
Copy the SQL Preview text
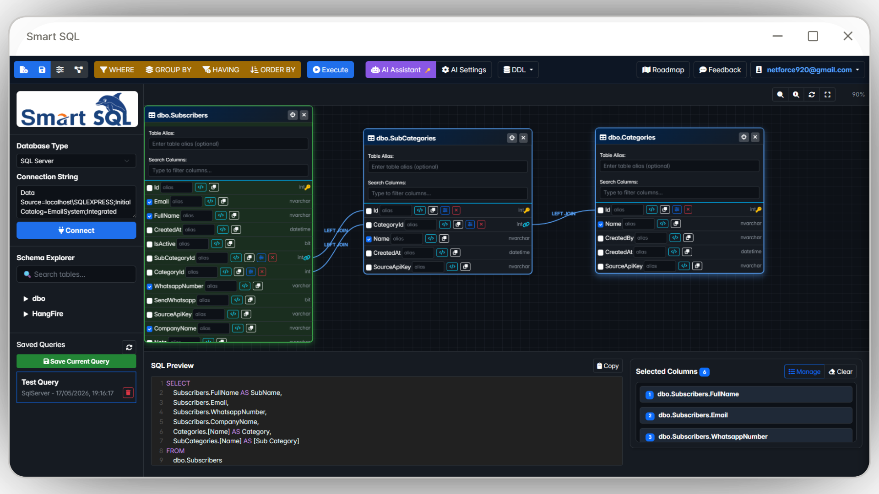[x=608, y=366]
